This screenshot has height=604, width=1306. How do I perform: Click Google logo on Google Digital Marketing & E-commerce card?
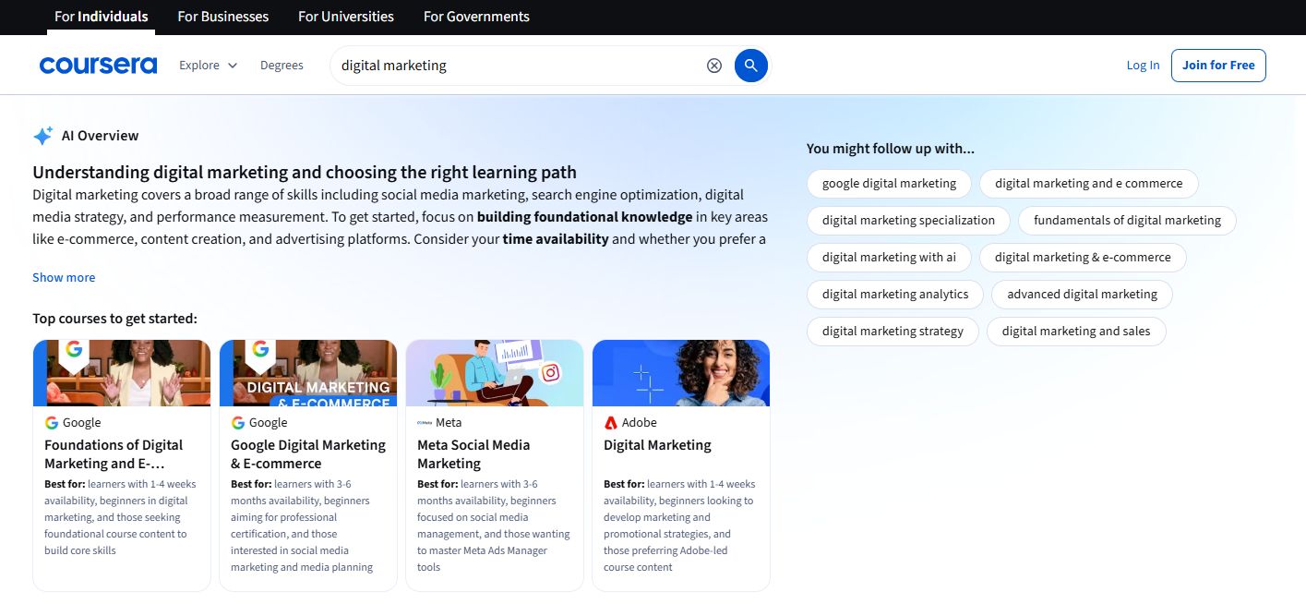[238, 423]
